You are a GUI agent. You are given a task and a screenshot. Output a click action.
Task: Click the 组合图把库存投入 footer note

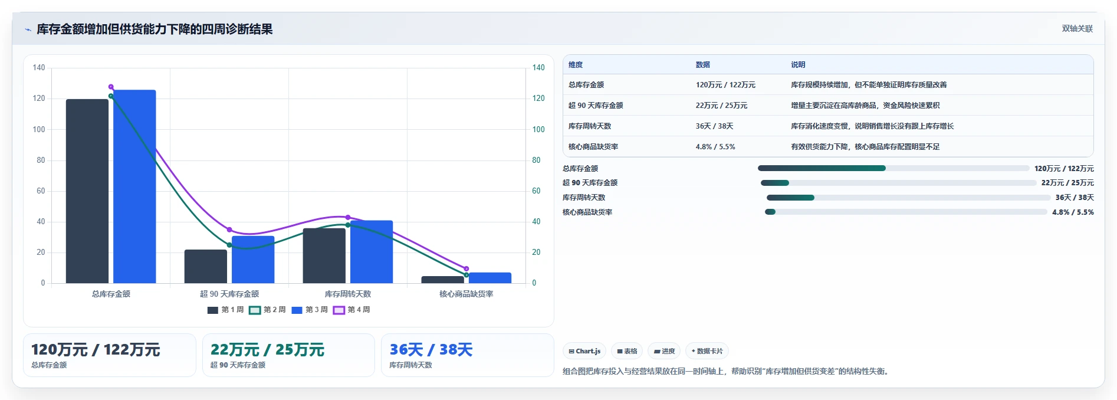727,371
